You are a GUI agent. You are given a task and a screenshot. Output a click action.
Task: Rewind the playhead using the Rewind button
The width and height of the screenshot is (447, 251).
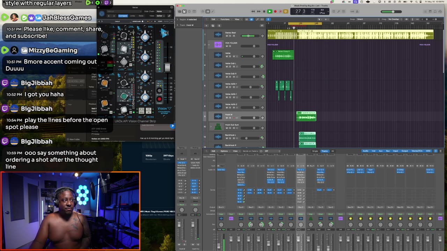pos(253,12)
